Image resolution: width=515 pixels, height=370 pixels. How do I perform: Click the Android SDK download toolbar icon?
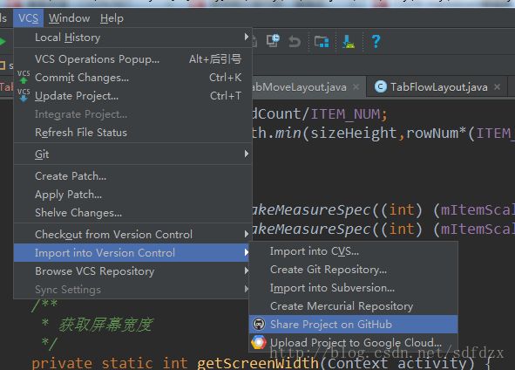coord(349,42)
